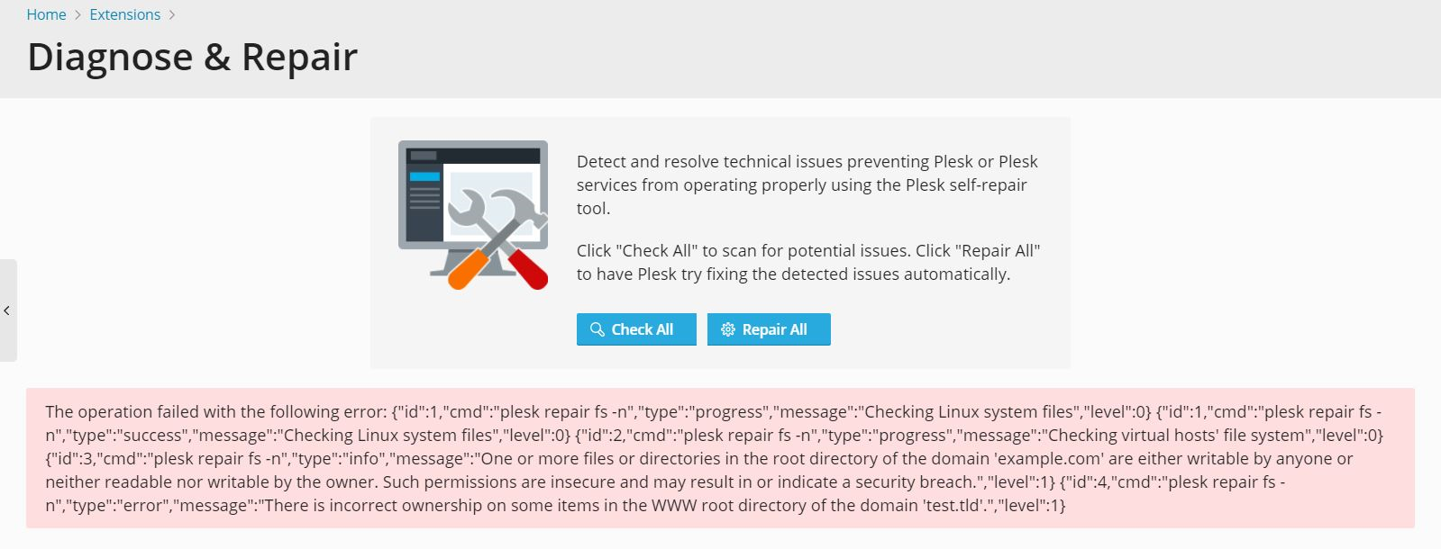Viewport: 1441px width, 549px height.
Task: Click the chevron after Home breadcrumb
Action: pyautogui.click(x=78, y=15)
